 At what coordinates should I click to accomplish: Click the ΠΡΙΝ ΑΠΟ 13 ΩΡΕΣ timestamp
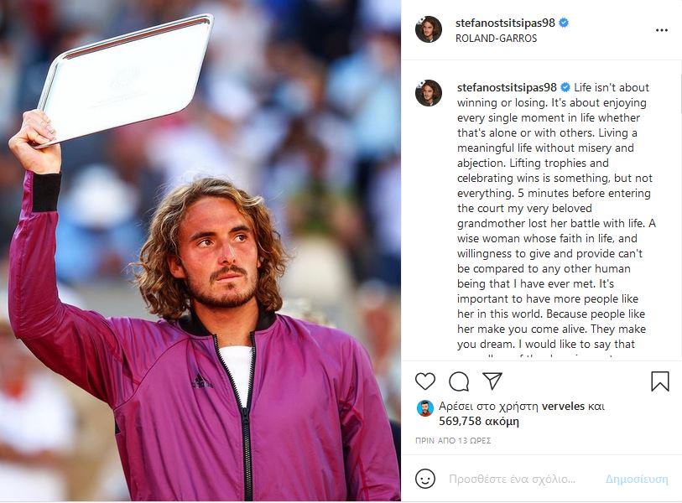[453, 441]
